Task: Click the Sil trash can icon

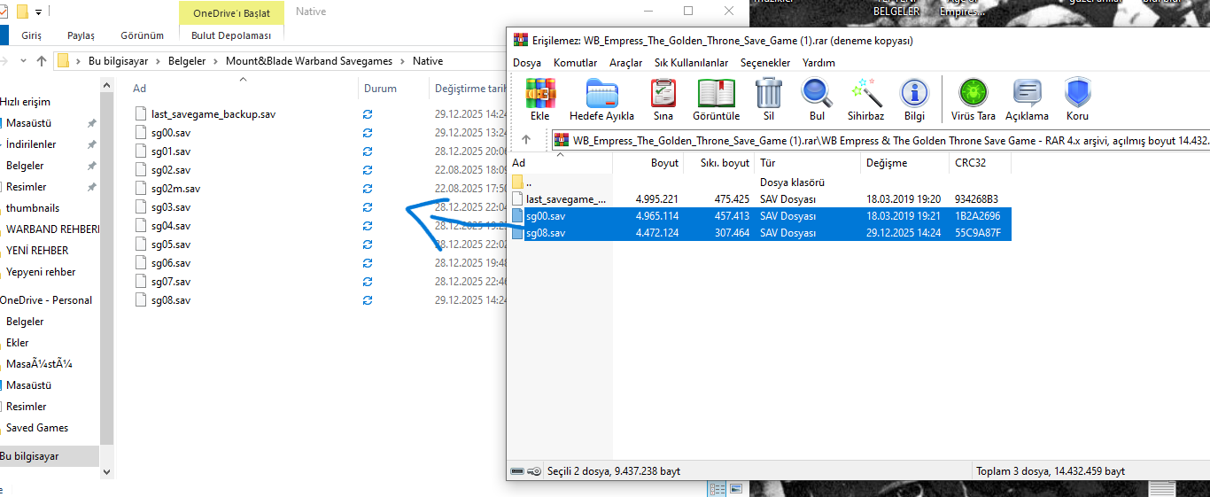Action: click(x=768, y=93)
